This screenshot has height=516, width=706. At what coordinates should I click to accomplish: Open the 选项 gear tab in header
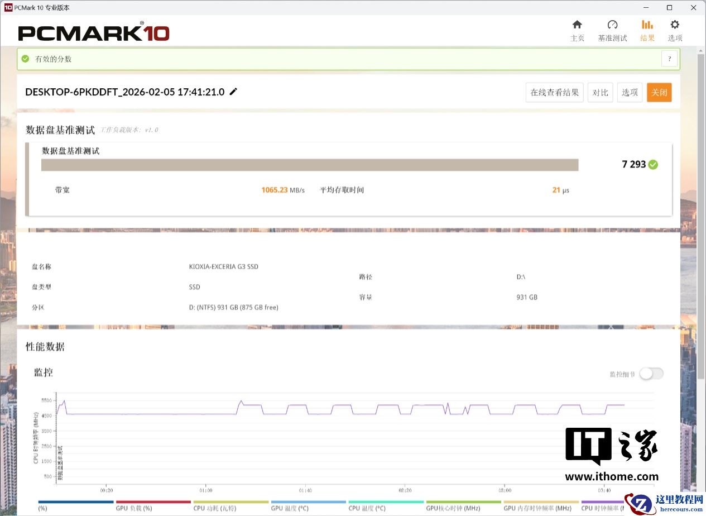pyautogui.click(x=675, y=31)
